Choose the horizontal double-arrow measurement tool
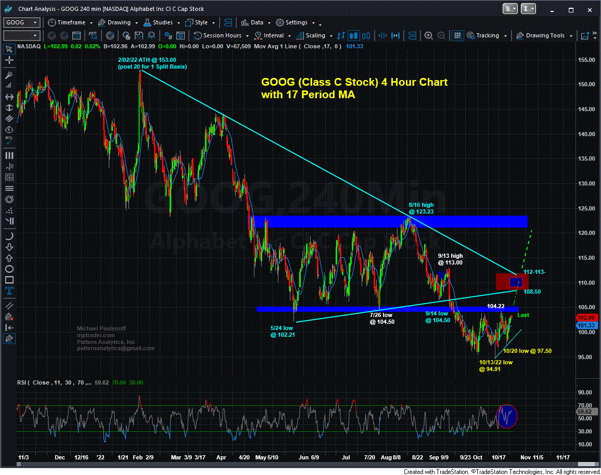The image size is (601, 475). [9, 97]
